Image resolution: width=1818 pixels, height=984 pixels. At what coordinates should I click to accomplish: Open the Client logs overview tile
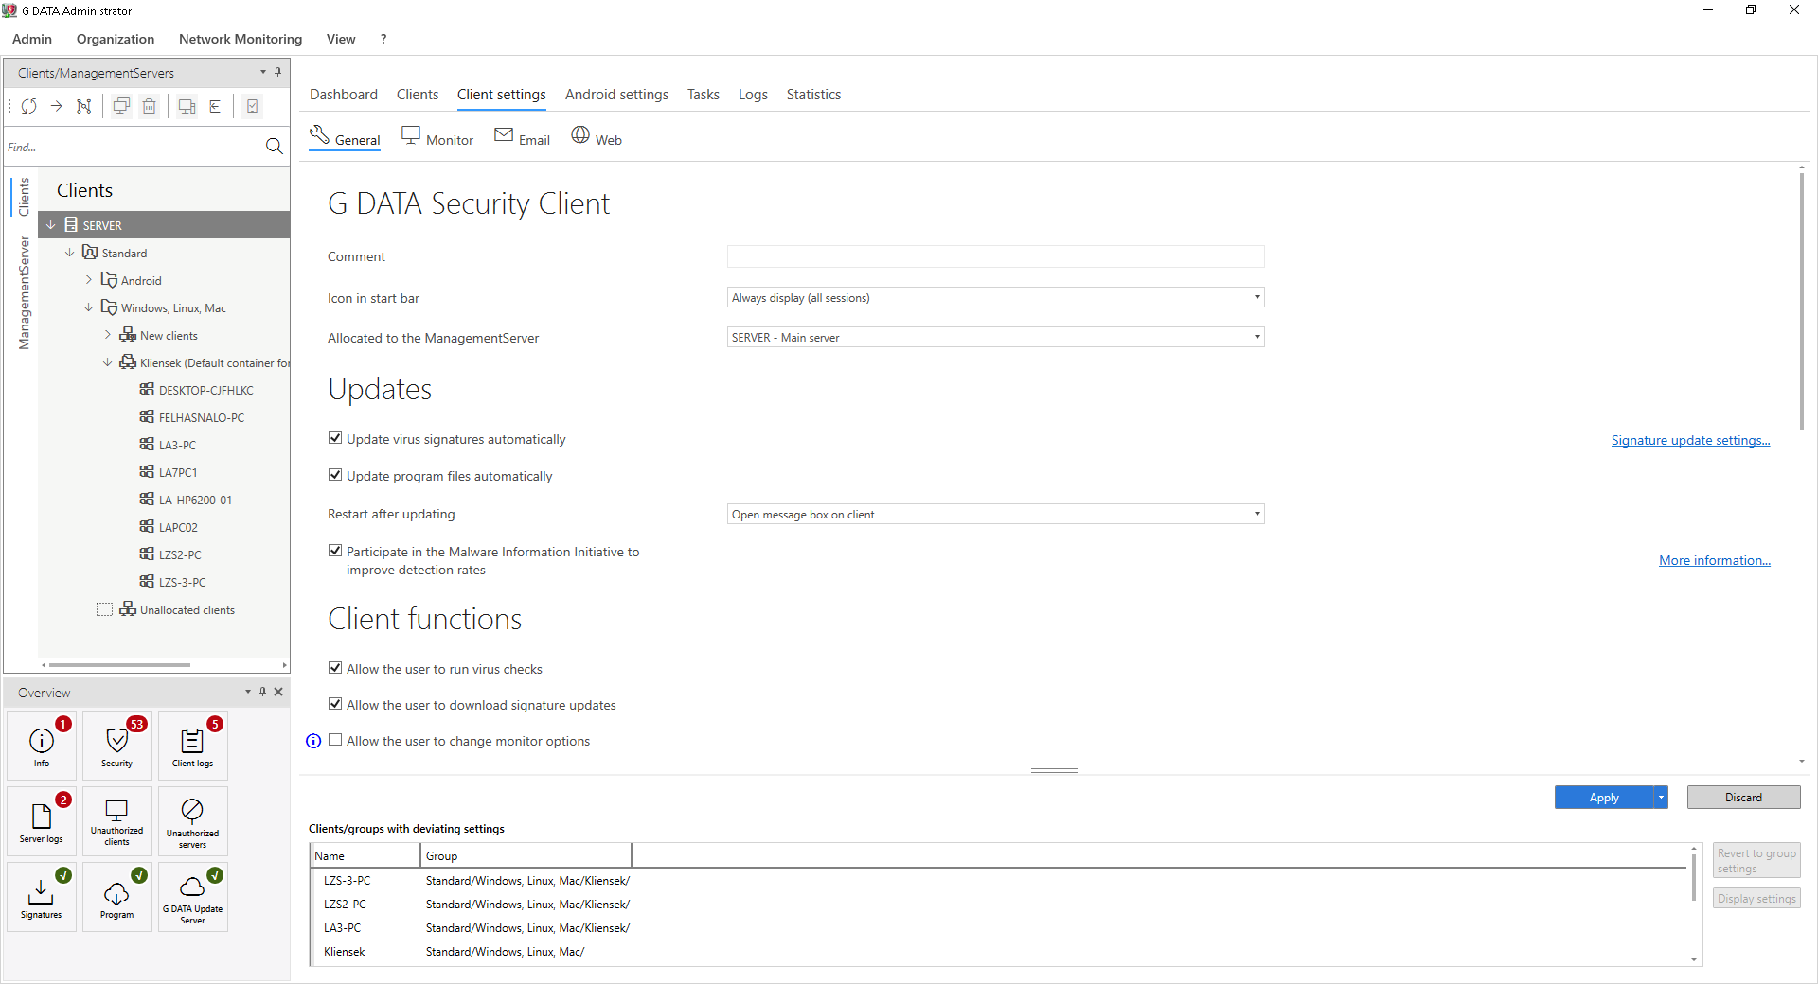coord(193,746)
